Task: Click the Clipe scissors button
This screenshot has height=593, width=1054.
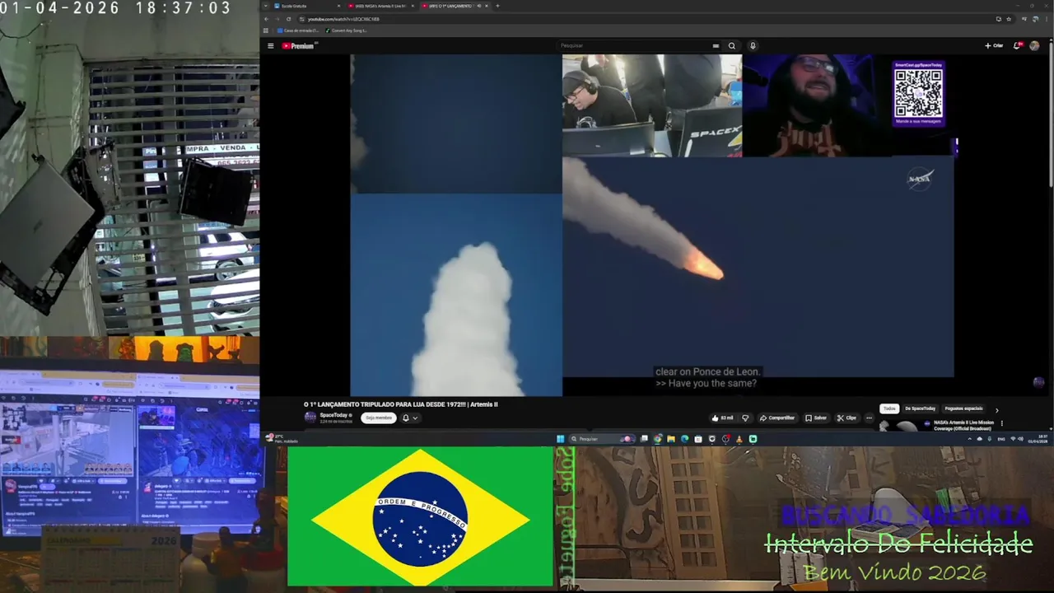Action: click(846, 418)
